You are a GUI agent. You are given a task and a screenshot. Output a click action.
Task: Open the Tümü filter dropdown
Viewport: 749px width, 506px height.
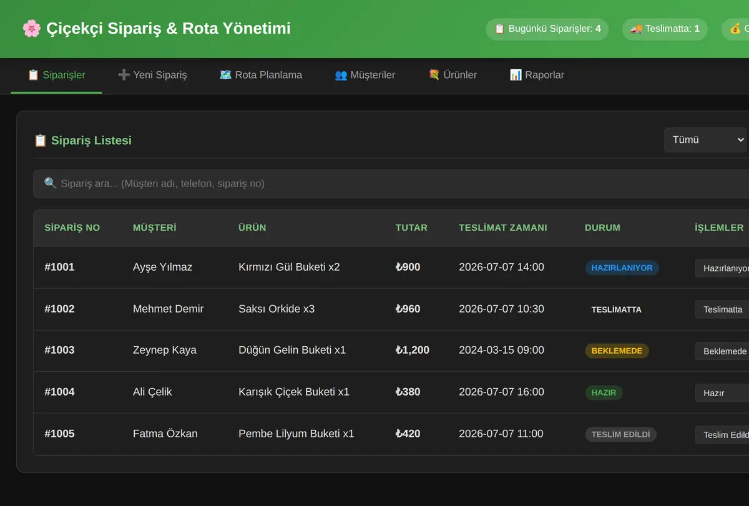[706, 140]
